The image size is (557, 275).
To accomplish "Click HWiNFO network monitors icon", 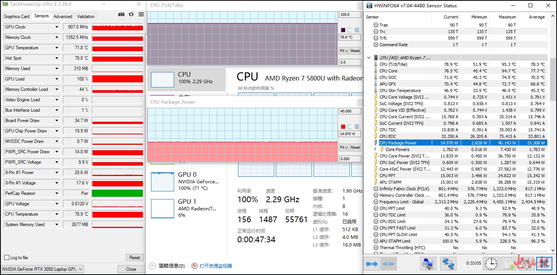I will pos(448,264).
